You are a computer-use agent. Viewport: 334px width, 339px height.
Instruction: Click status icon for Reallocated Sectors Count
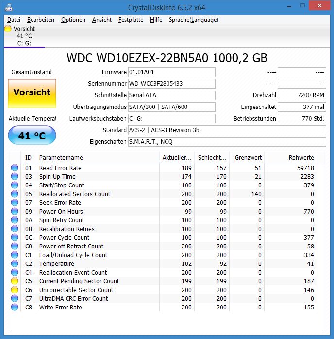15,194
